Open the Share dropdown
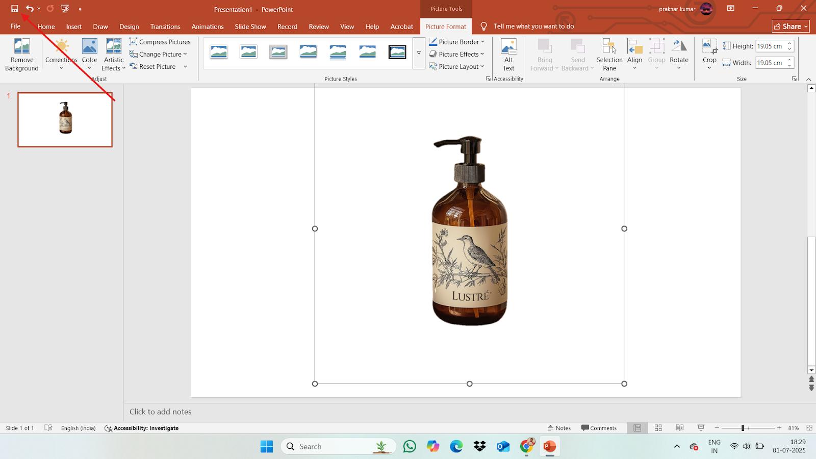The height and width of the screenshot is (459, 816). (x=790, y=27)
